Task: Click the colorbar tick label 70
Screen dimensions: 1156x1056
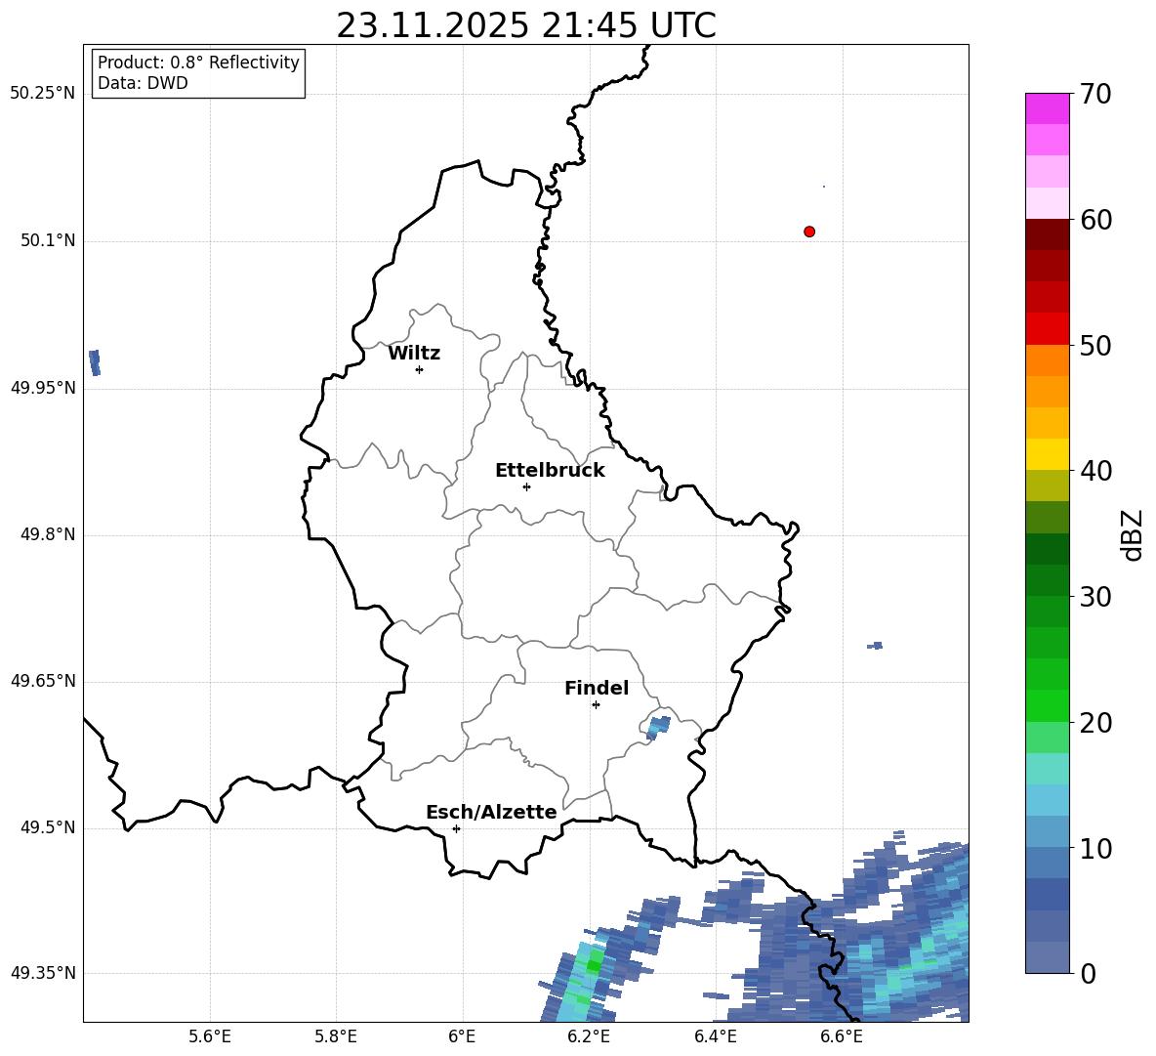Action: [1095, 94]
